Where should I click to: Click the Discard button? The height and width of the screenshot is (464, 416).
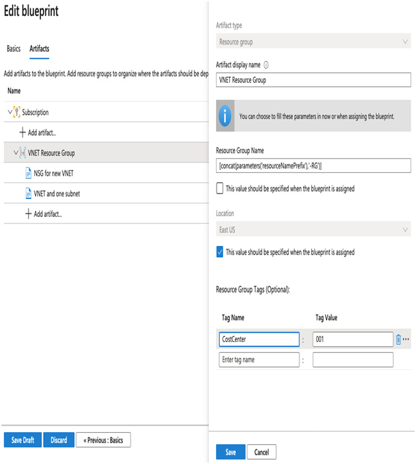(x=58, y=440)
